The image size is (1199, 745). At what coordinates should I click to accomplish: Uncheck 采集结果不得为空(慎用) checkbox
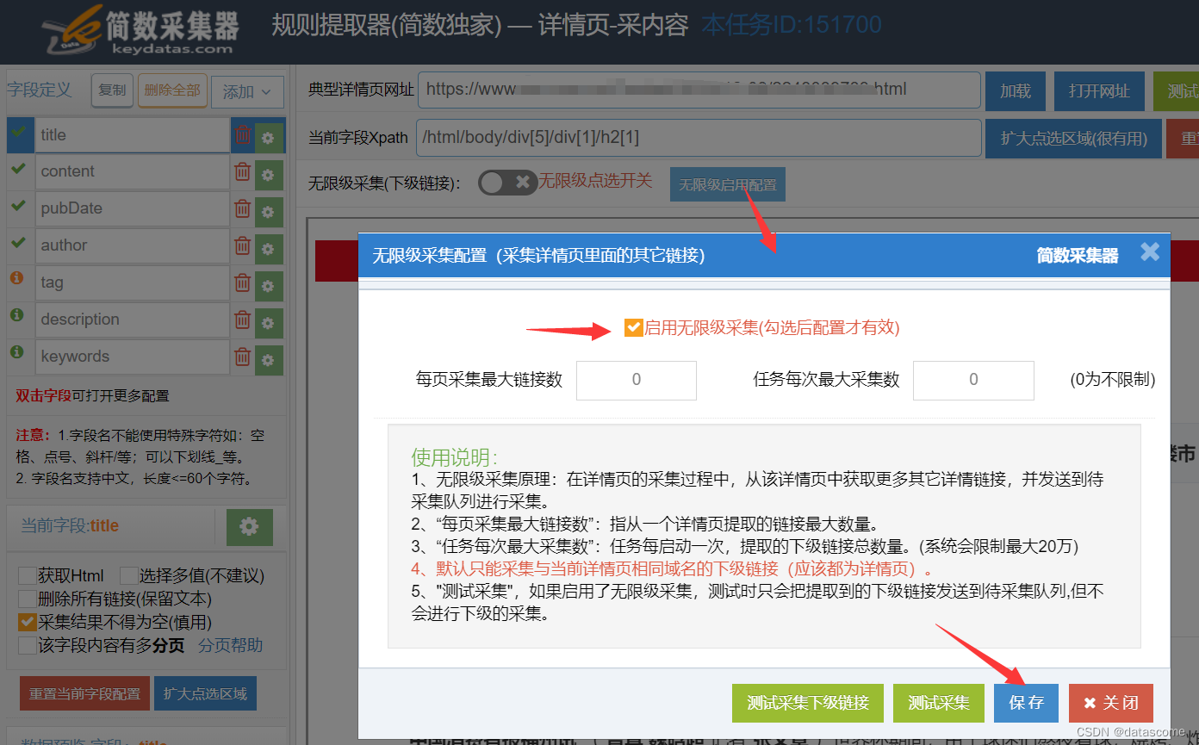(28, 622)
